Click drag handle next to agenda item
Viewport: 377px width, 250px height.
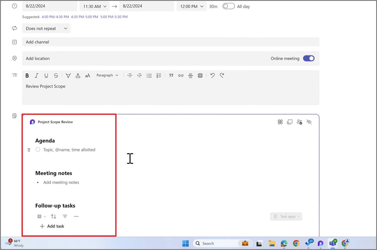click(29, 150)
